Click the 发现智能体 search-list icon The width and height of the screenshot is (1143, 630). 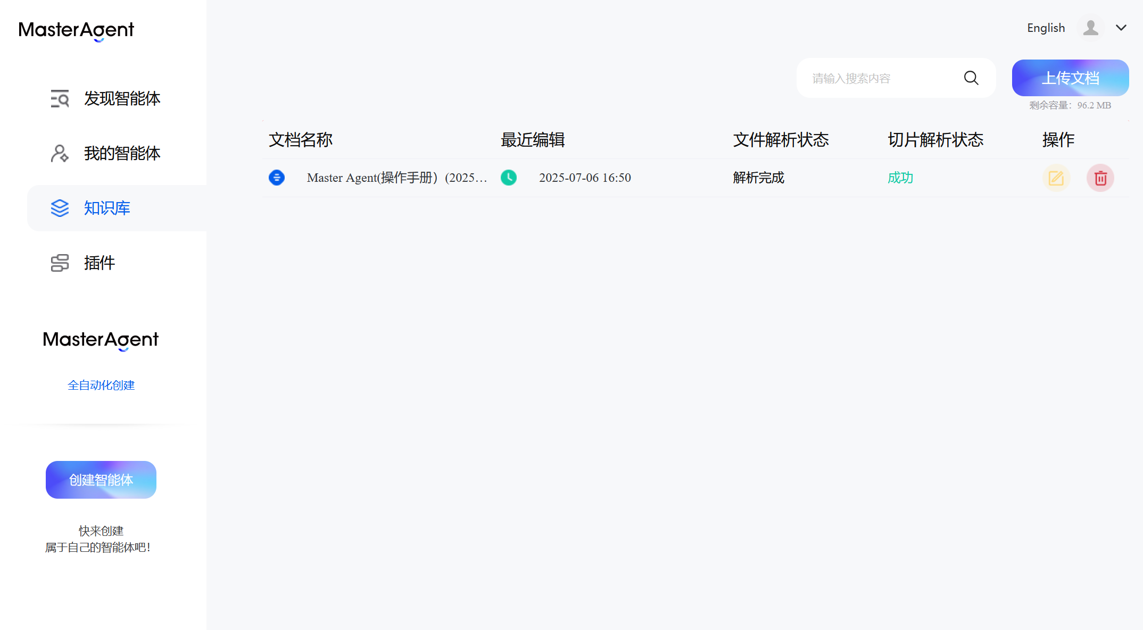tap(60, 98)
